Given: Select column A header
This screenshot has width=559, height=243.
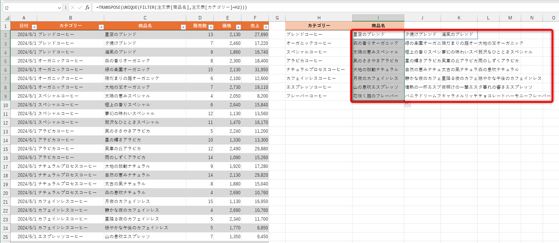Looking at the screenshot, I should click(x=24, y=18).
